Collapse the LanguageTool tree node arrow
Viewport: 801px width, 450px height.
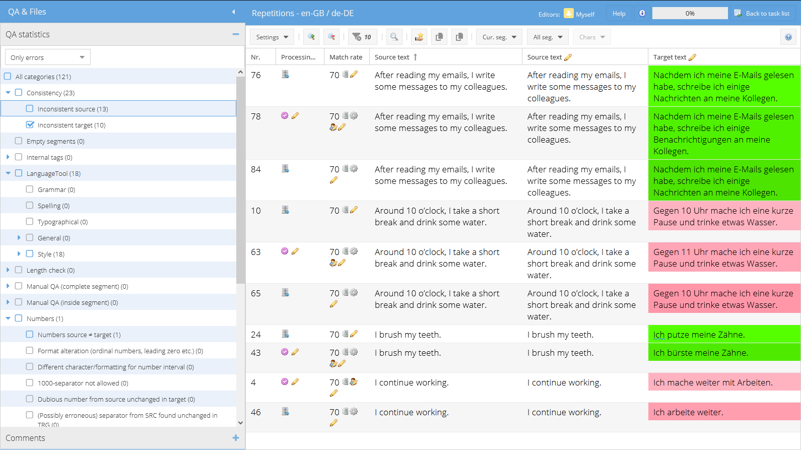(8, 173)
